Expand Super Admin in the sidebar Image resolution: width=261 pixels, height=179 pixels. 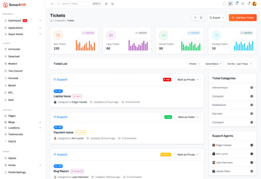pos(23,34)
